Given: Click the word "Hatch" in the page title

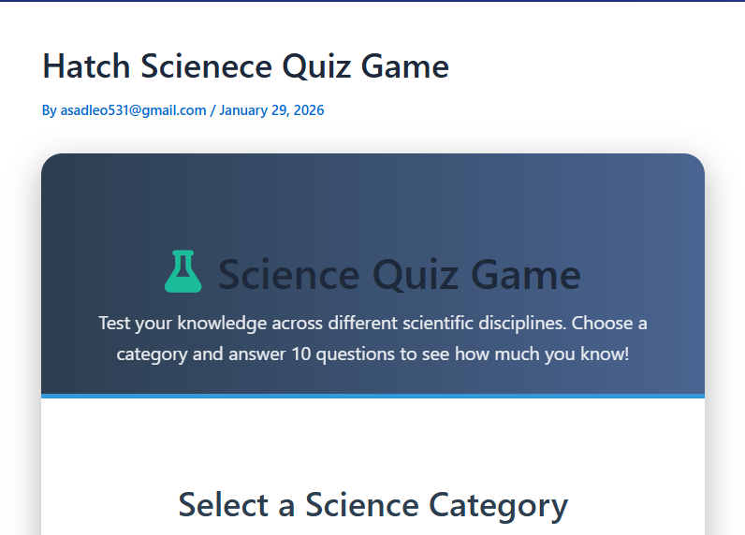Looking at the screenshot, I should (86, 66).
